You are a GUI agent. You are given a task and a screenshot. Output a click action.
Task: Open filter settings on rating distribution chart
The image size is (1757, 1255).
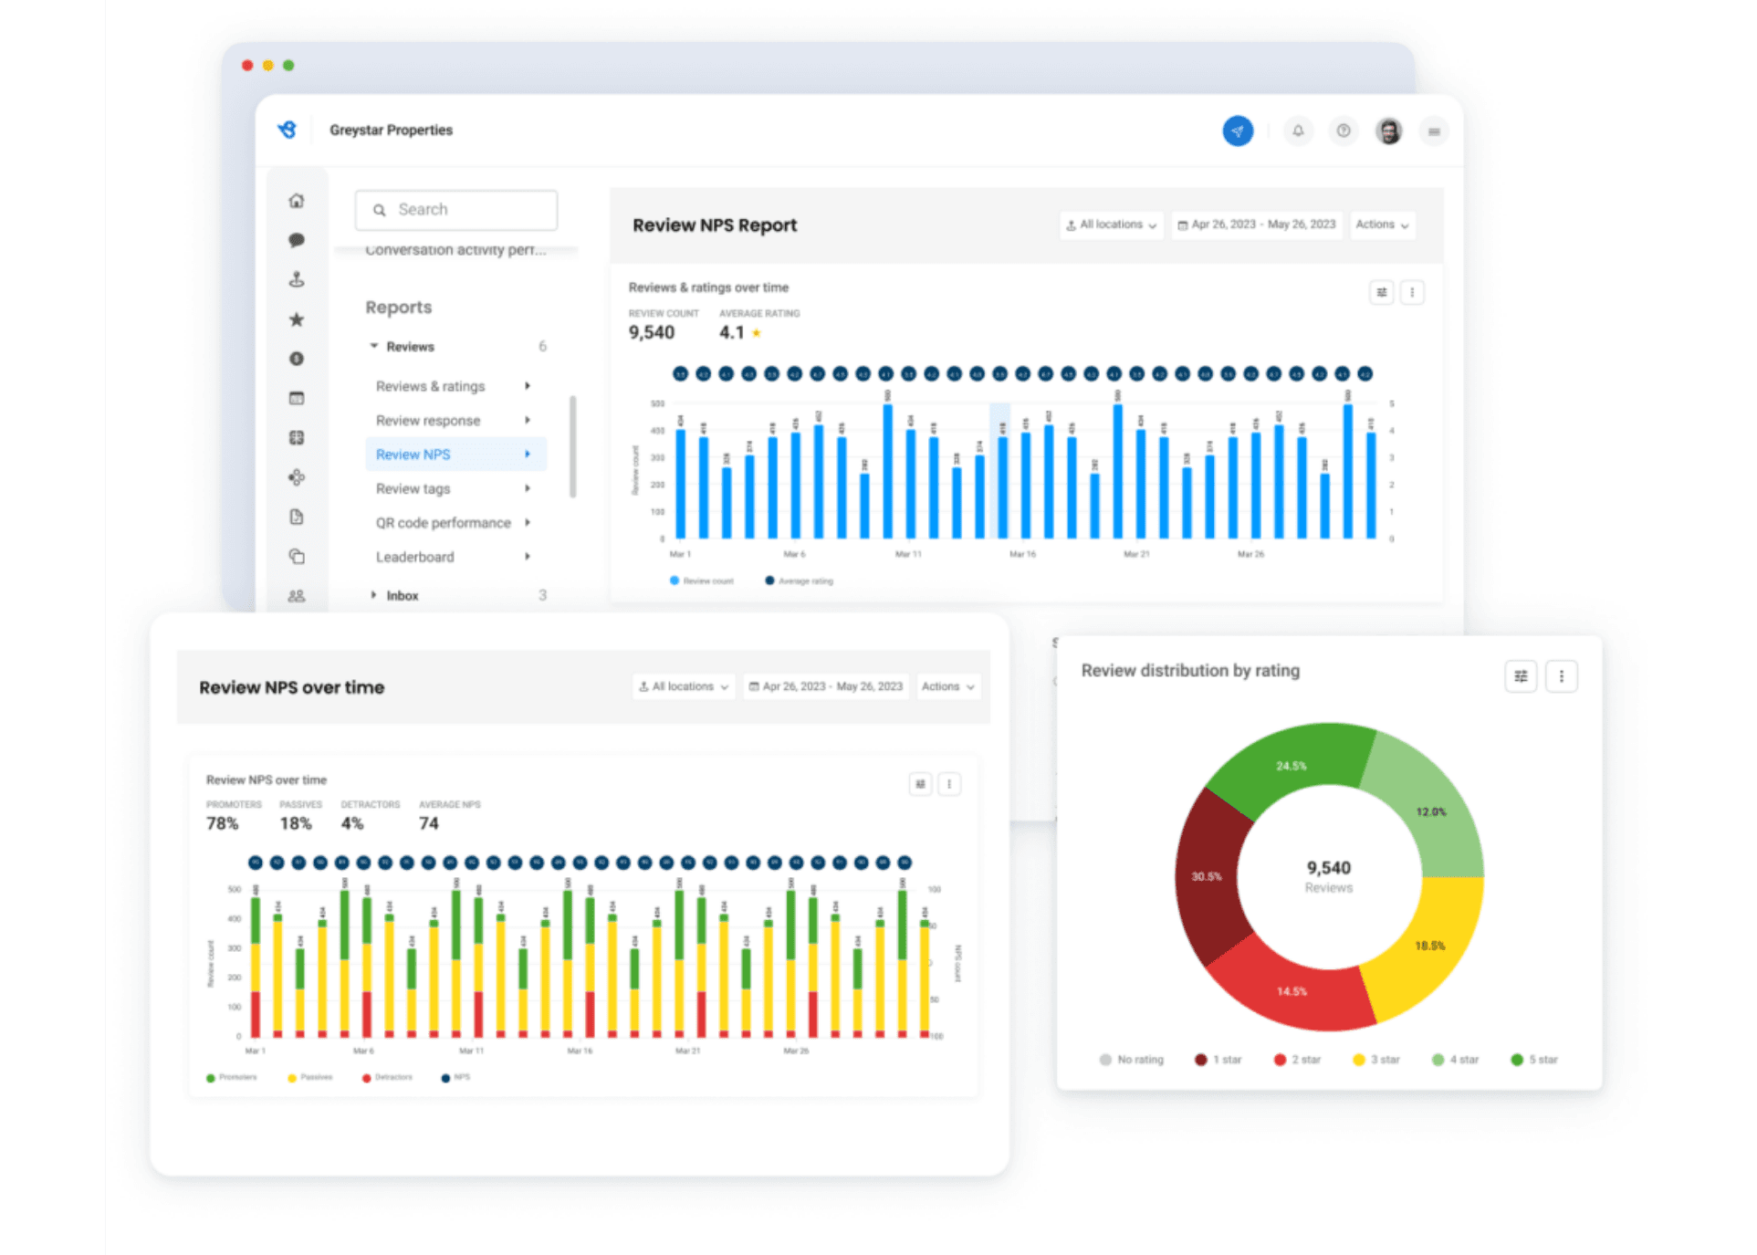(x=1520, y=676)
